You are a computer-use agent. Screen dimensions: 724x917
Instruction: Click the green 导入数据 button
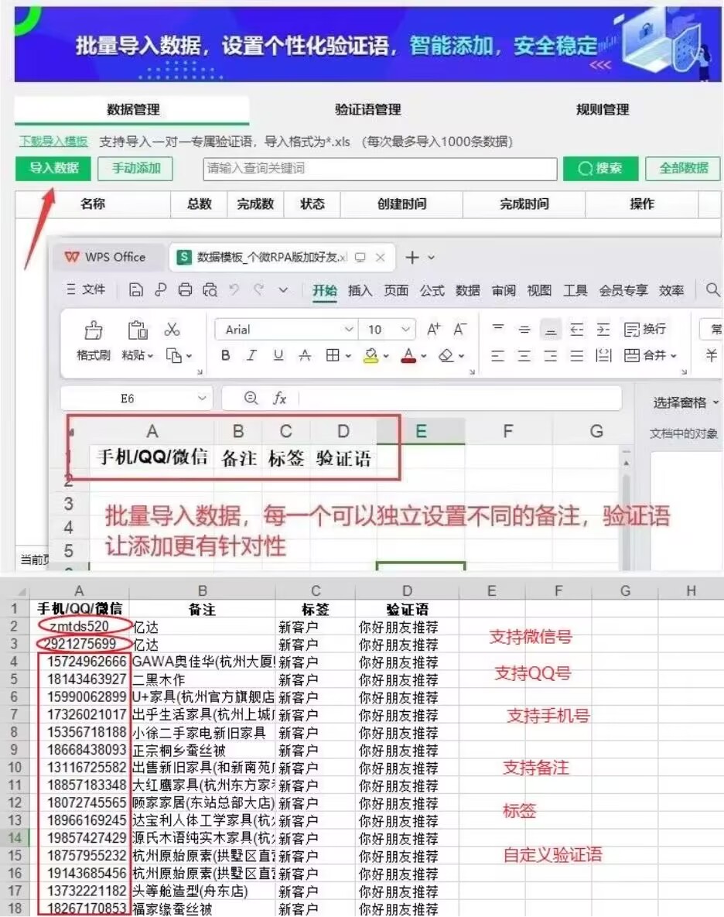pyautogui.click(x=53, y=168)
